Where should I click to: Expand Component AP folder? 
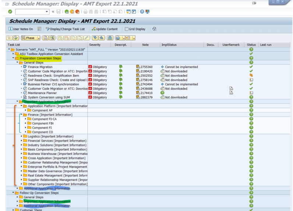[x=25, y=110]
